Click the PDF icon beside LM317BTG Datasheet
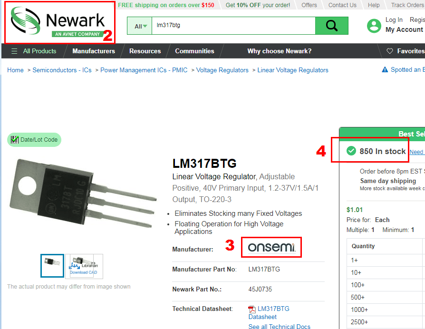425x329 pixels. pyautogui.click(x=252, y=309)
